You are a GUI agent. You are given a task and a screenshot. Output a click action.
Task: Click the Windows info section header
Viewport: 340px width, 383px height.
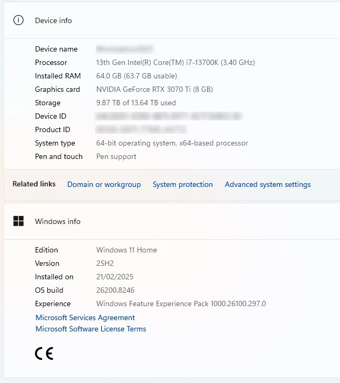172,221
